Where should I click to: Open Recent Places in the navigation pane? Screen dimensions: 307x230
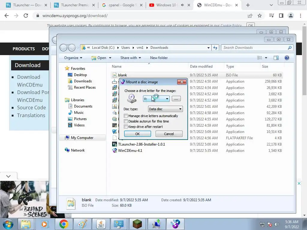coord(85,87)
